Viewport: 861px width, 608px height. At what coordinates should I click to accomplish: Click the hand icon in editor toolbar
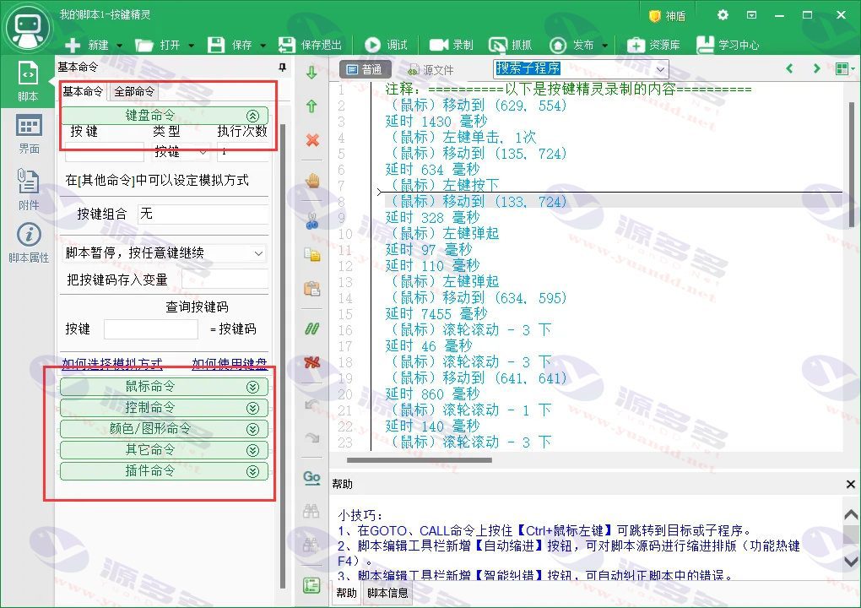point(312,180)
